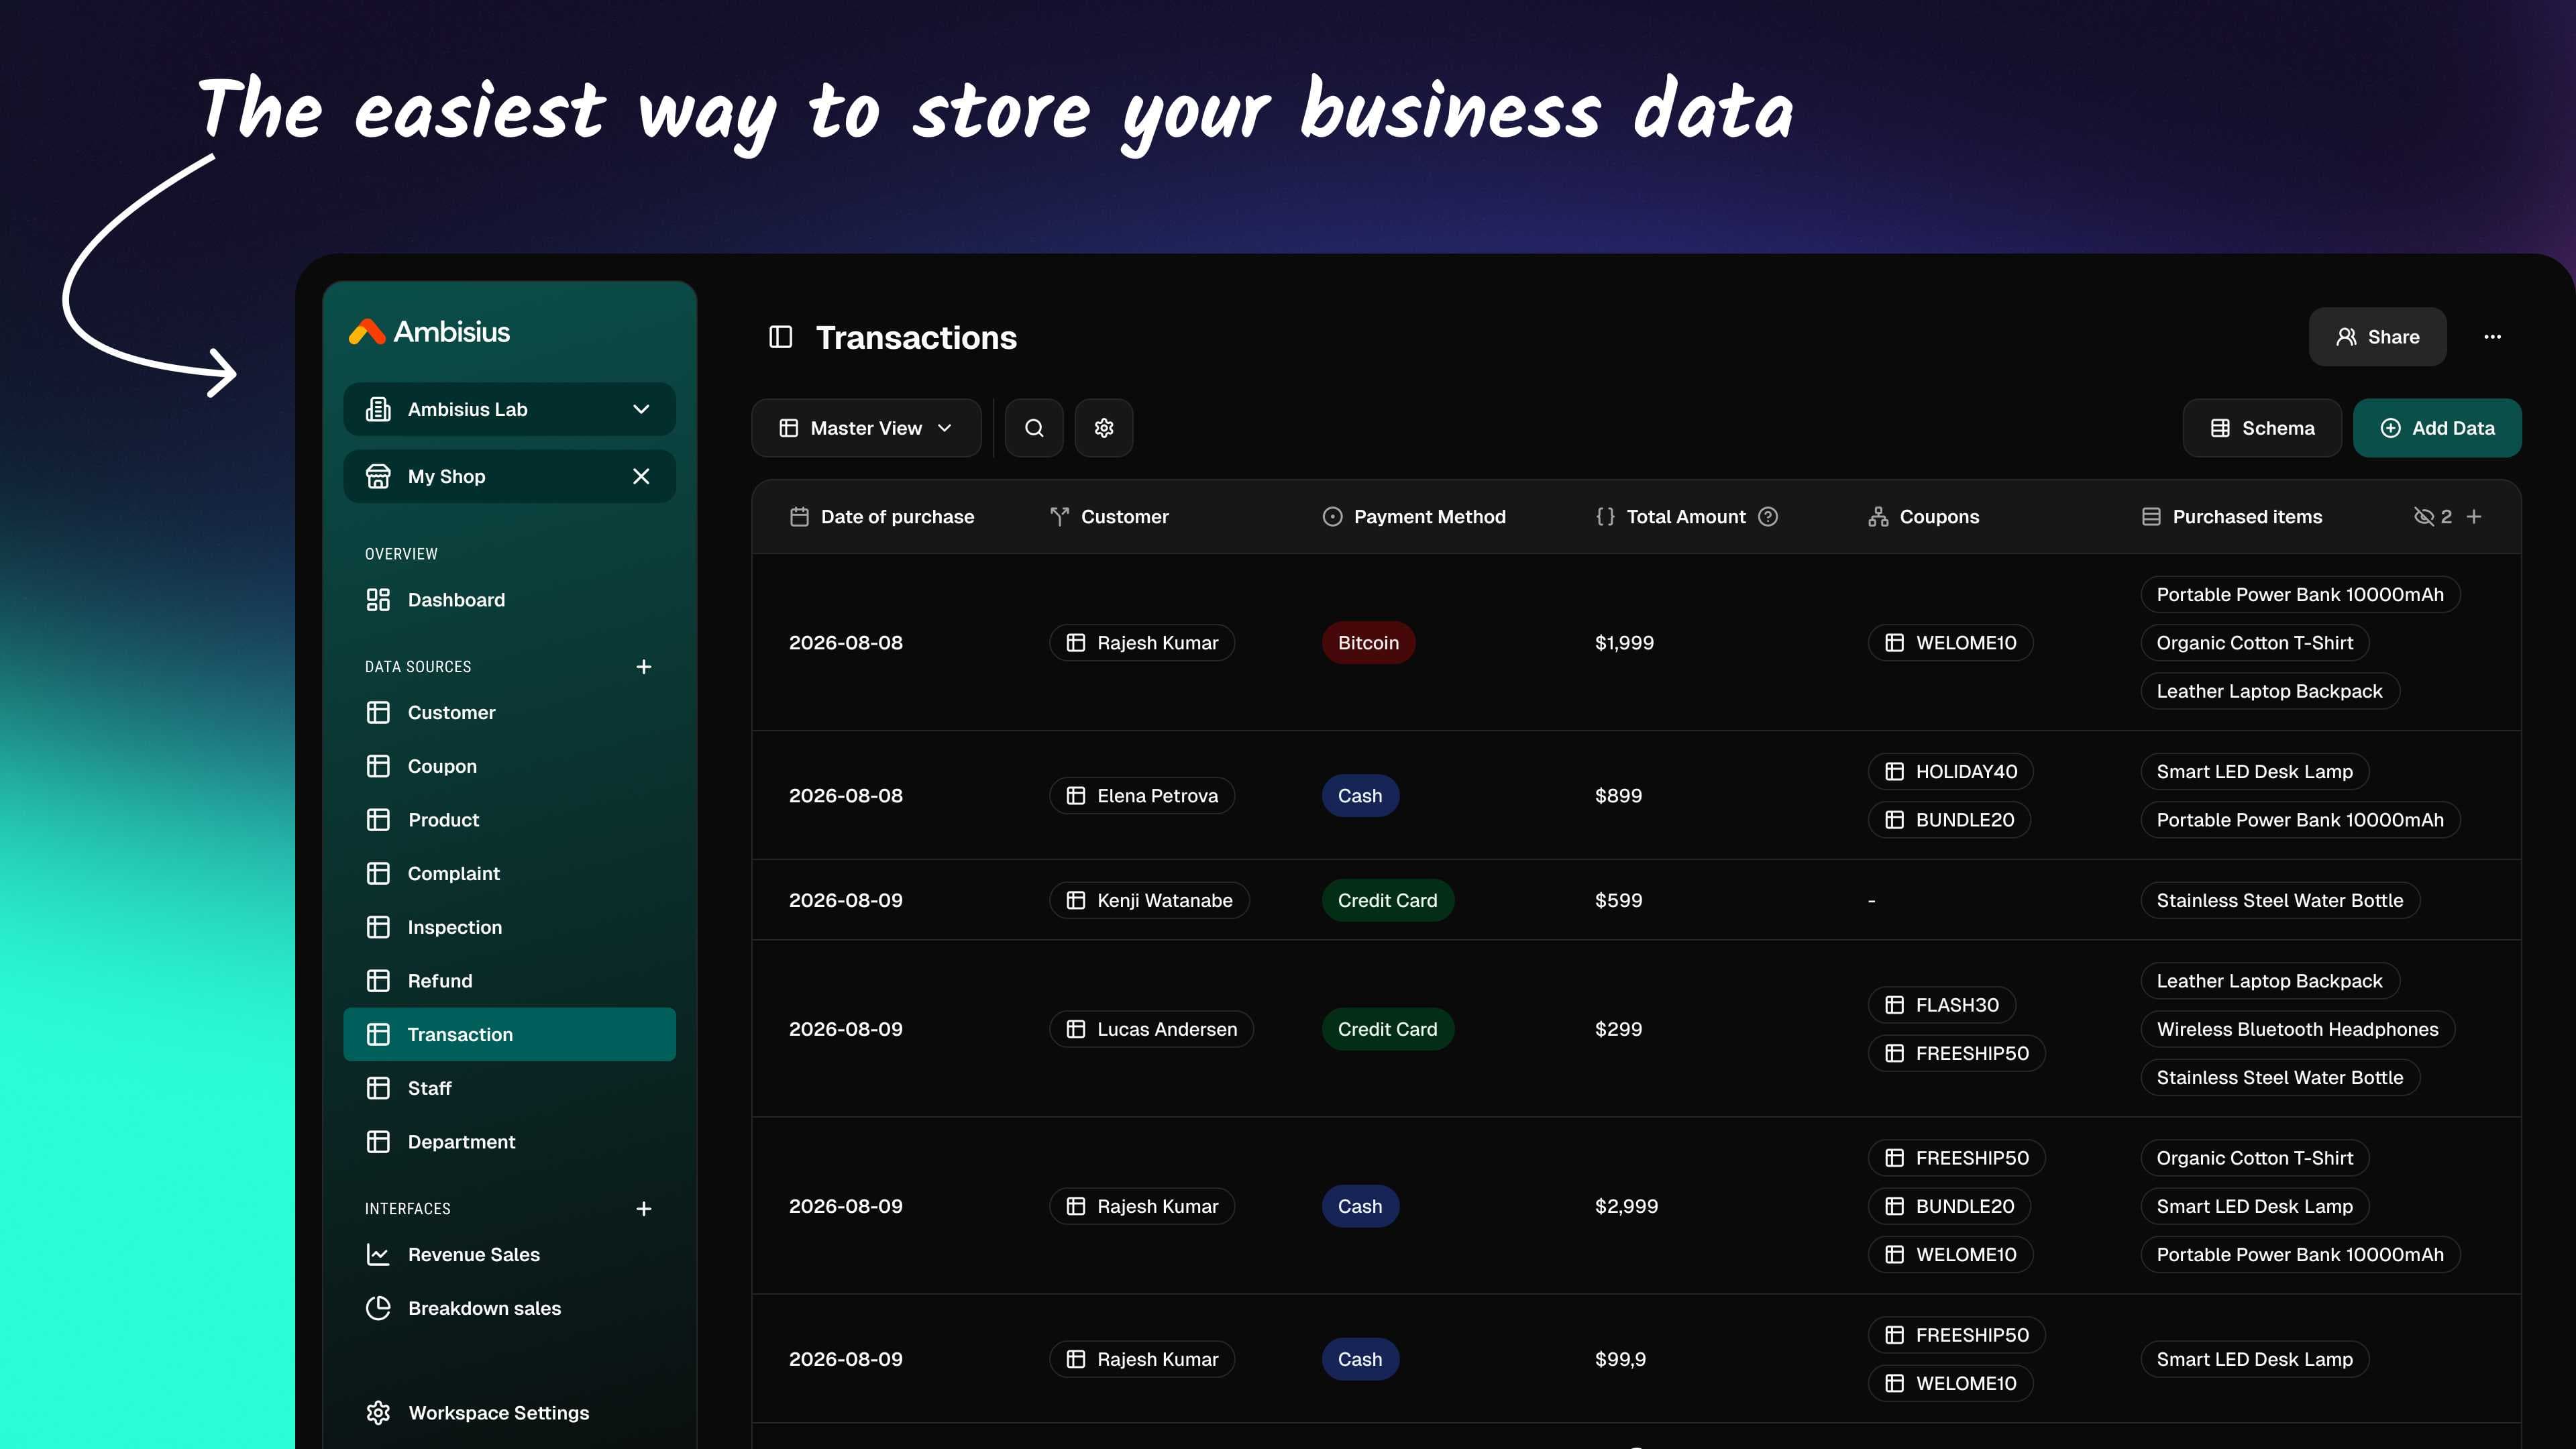Click the Purchased items column header
The width and height of the screenshot is (2576, 1449).
[2231, 517]
